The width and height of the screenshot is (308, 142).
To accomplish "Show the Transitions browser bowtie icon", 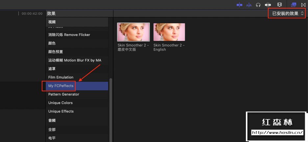I will pos(303,5).
